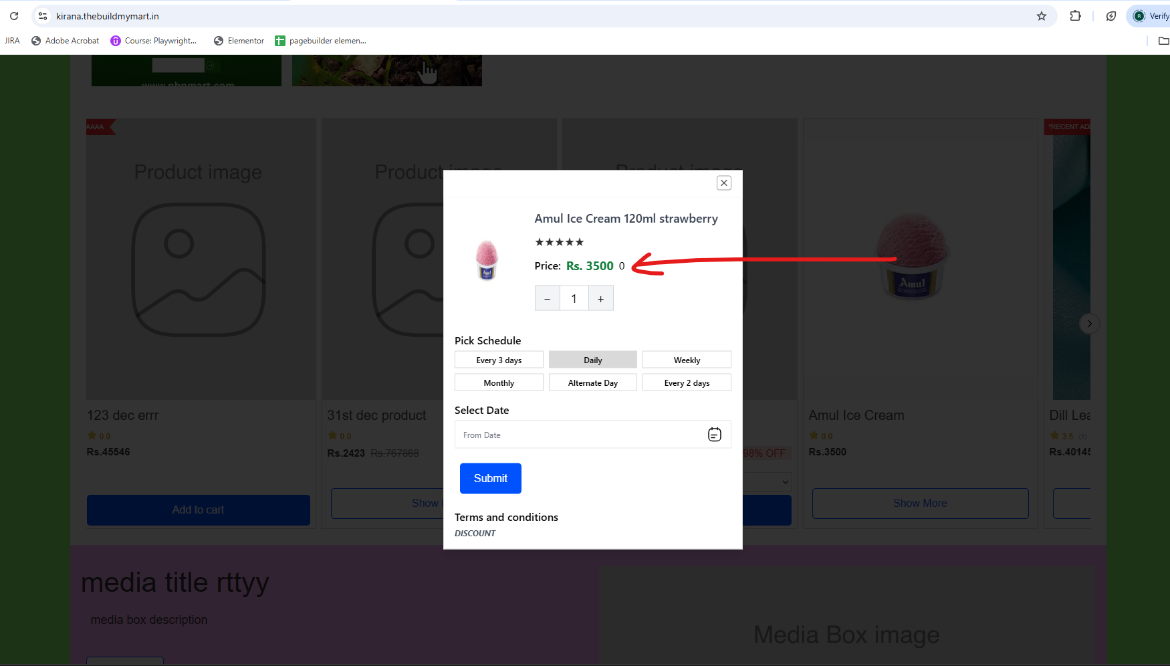
Task: Open the pagebuilder elements sheet bookmark
Action: 320,41
